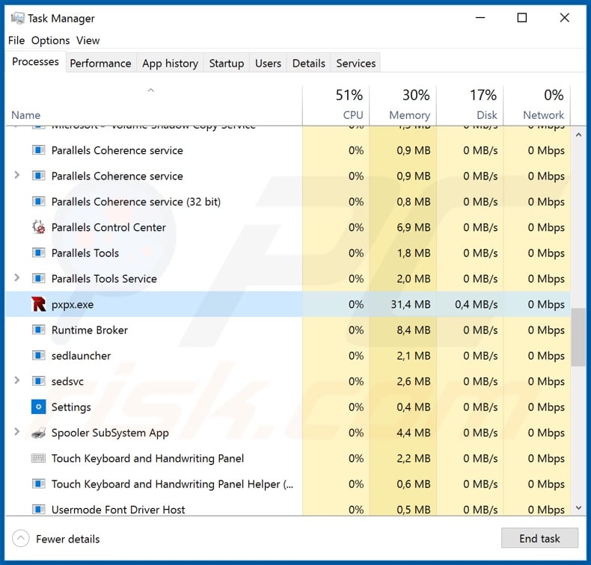Switch to the App history tab
This screenshot has height=565, width=591.
click(170, 64)
